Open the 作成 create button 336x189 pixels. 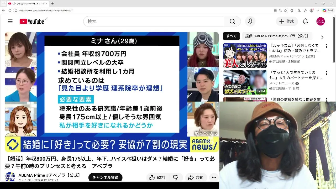287,21
